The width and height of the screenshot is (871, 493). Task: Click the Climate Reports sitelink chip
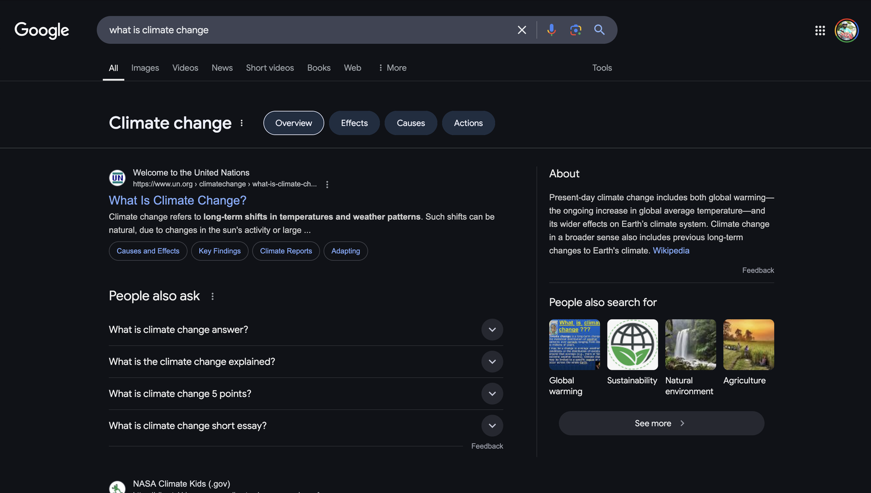(286, 251)
